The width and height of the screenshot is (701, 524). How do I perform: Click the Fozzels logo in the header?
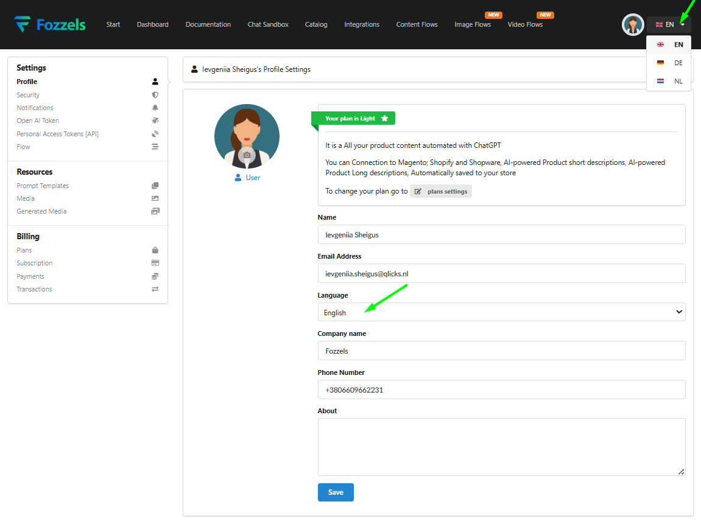tap(50, 24)
